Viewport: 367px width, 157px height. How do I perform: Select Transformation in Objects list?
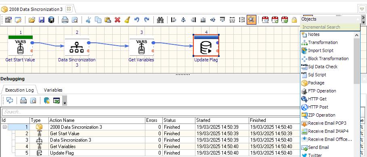[x=323, y=43]
